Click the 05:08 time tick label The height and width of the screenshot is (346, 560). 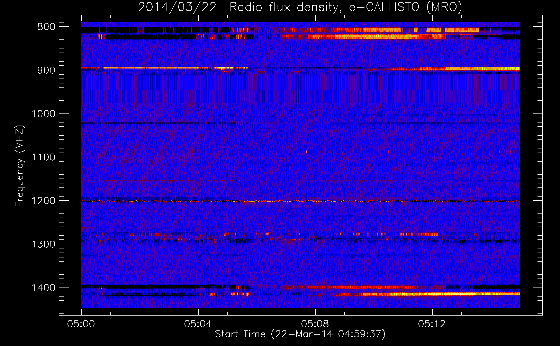[315, 324]
